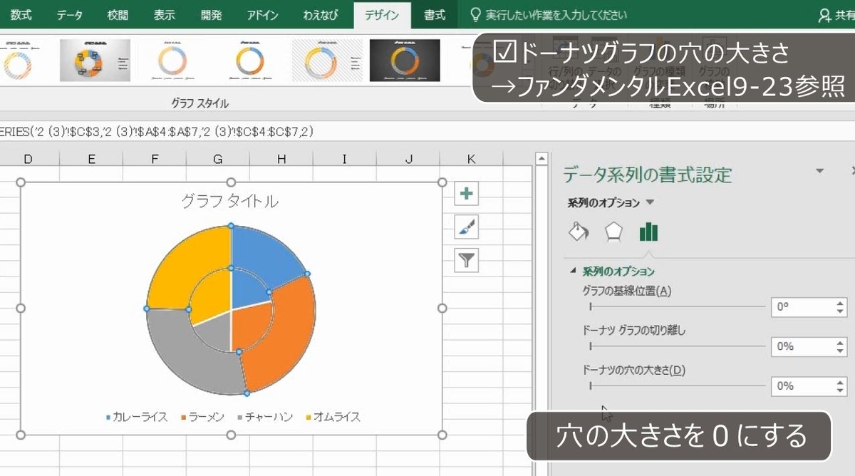
Task: Open the 書式 tab
Action: point(434,14)
